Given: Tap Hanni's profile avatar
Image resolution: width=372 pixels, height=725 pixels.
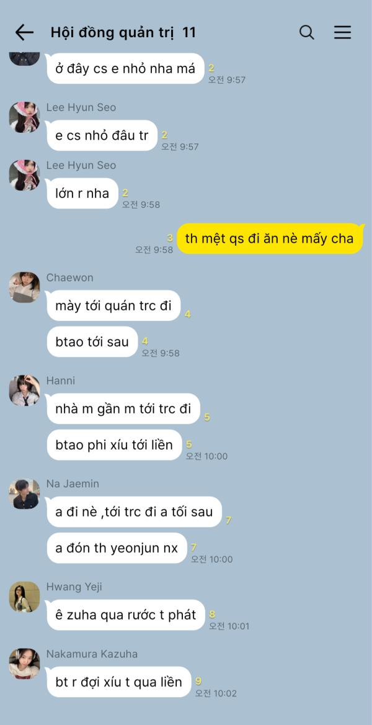Looking at the screenshot, I should point(25,390).
